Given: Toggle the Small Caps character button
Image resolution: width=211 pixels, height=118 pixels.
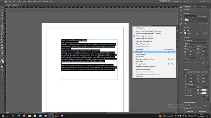Looking at the screenshot, I should point(189,63).
